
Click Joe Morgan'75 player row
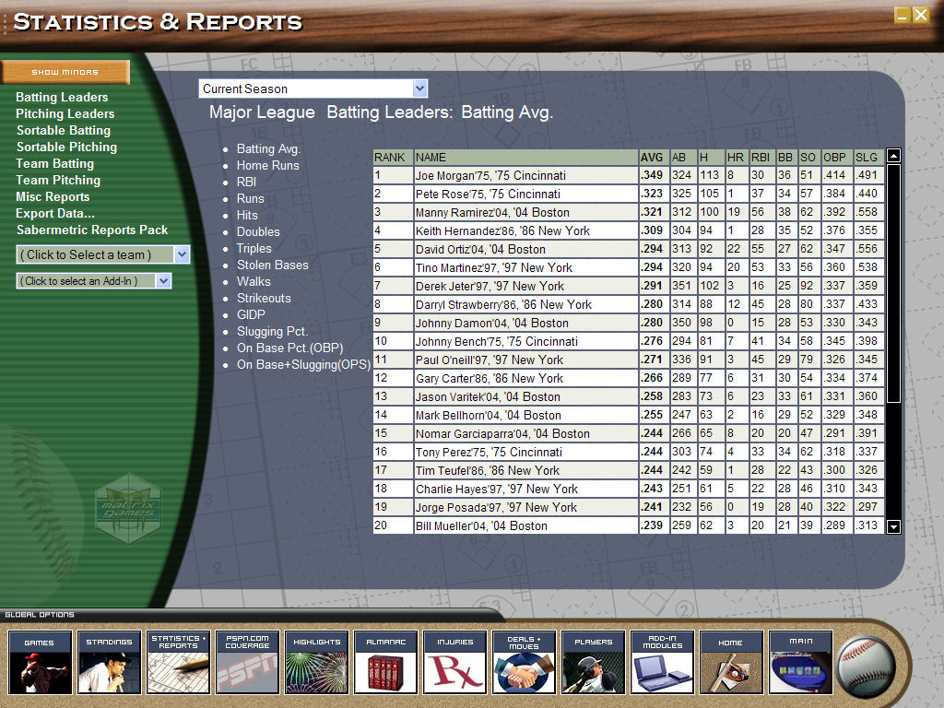[x=629, y=175]
